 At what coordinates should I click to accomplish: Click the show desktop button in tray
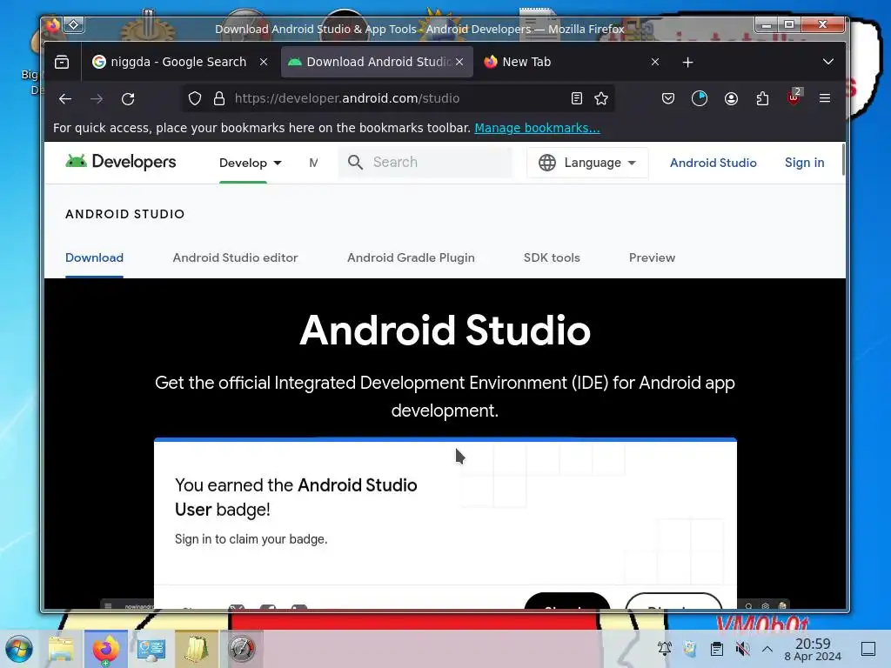coord(868,649)
